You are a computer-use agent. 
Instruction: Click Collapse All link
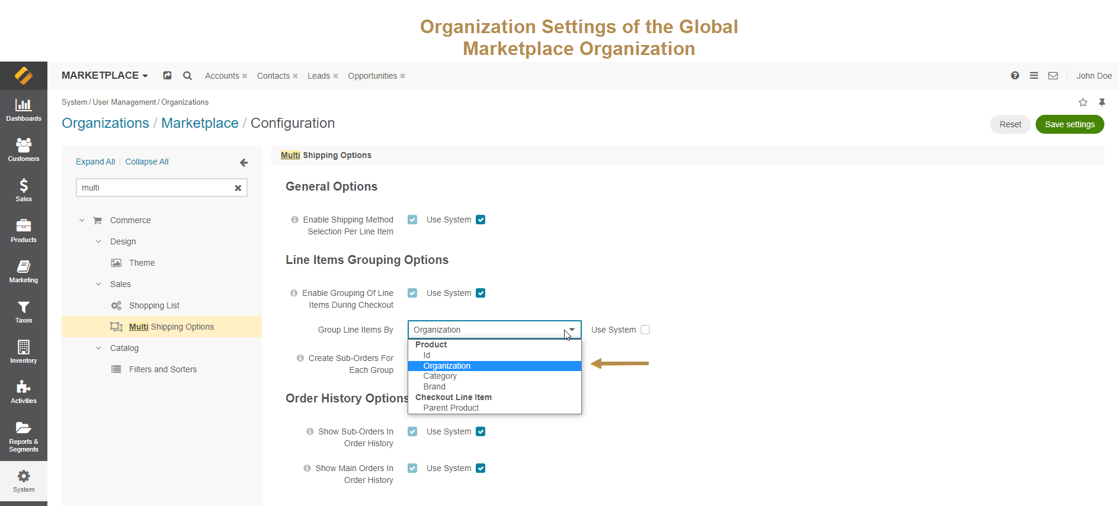coord(147,162)
